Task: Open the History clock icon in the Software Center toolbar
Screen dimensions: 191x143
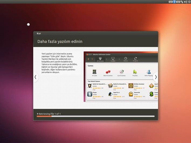Action: (126, 59)
